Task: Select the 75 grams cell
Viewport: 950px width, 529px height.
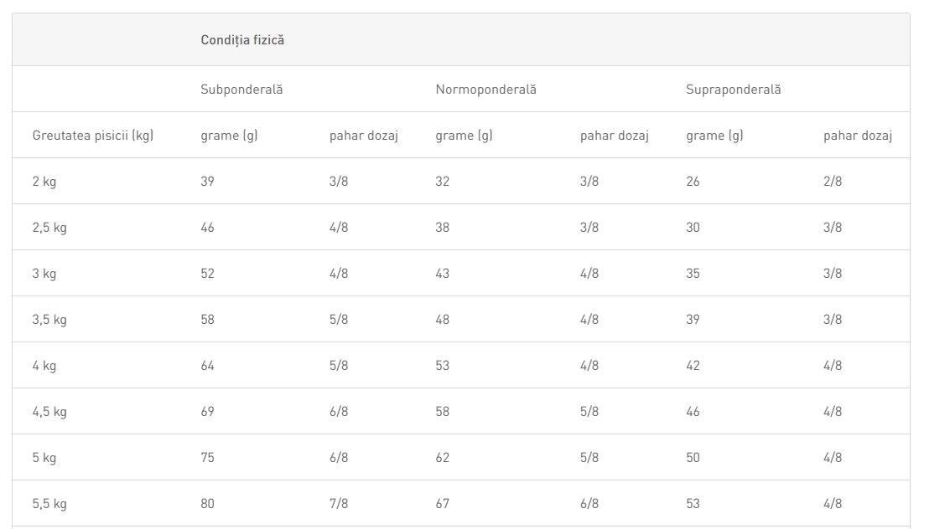Action: [208, 457]
